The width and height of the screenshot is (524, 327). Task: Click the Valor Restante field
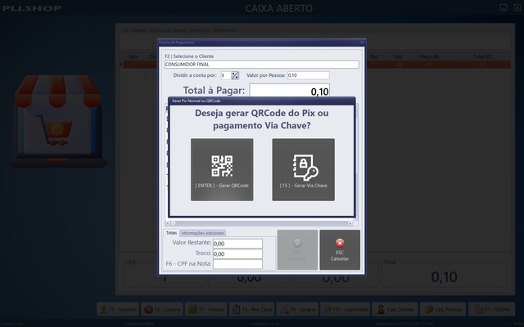(237, 244)
